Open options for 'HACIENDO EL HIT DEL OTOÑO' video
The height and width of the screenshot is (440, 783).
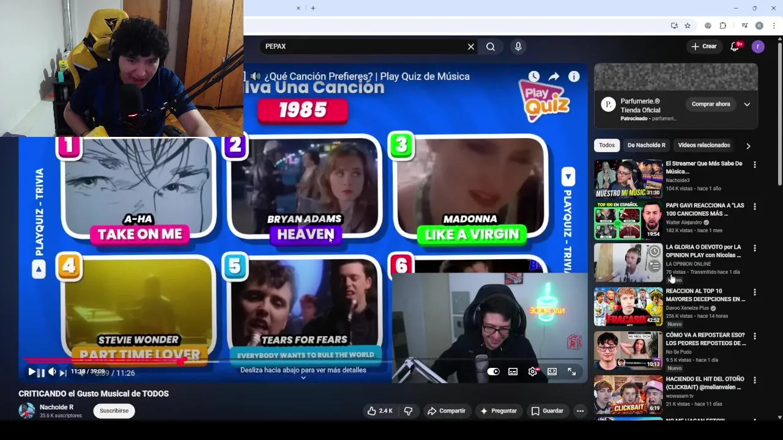point(755,380)
